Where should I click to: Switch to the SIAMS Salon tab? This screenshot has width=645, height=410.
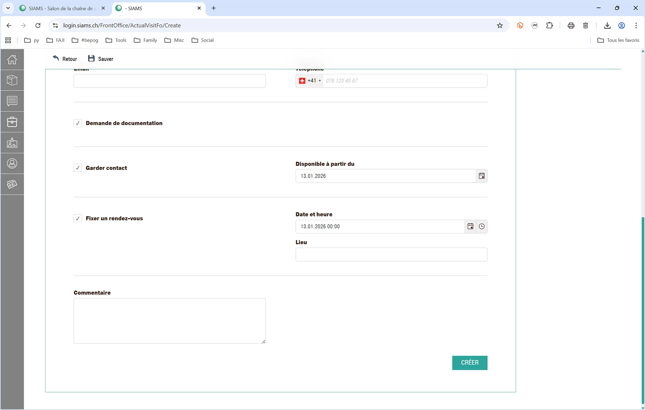(61, 8)
